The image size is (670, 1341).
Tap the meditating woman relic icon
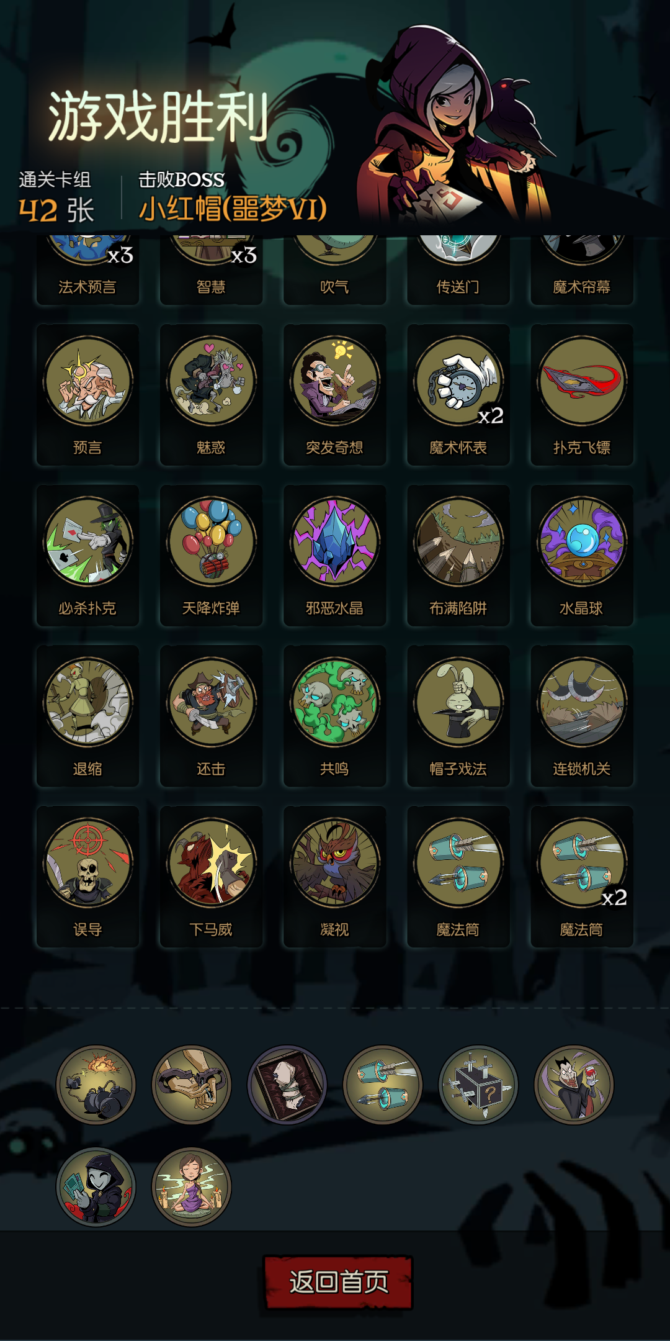[192, 1187]
